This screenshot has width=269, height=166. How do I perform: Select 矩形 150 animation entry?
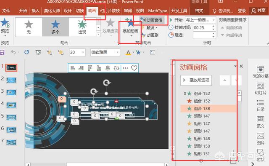208,146
